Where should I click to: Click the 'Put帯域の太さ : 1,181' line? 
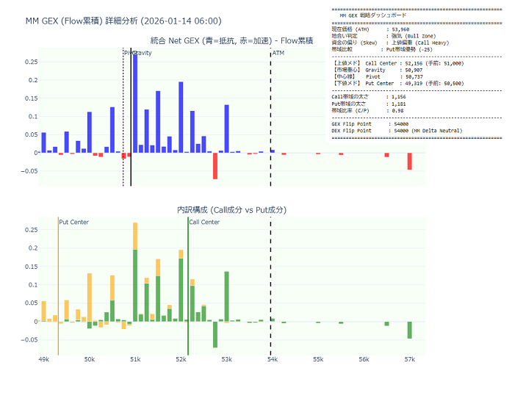(x=369, y=104)
